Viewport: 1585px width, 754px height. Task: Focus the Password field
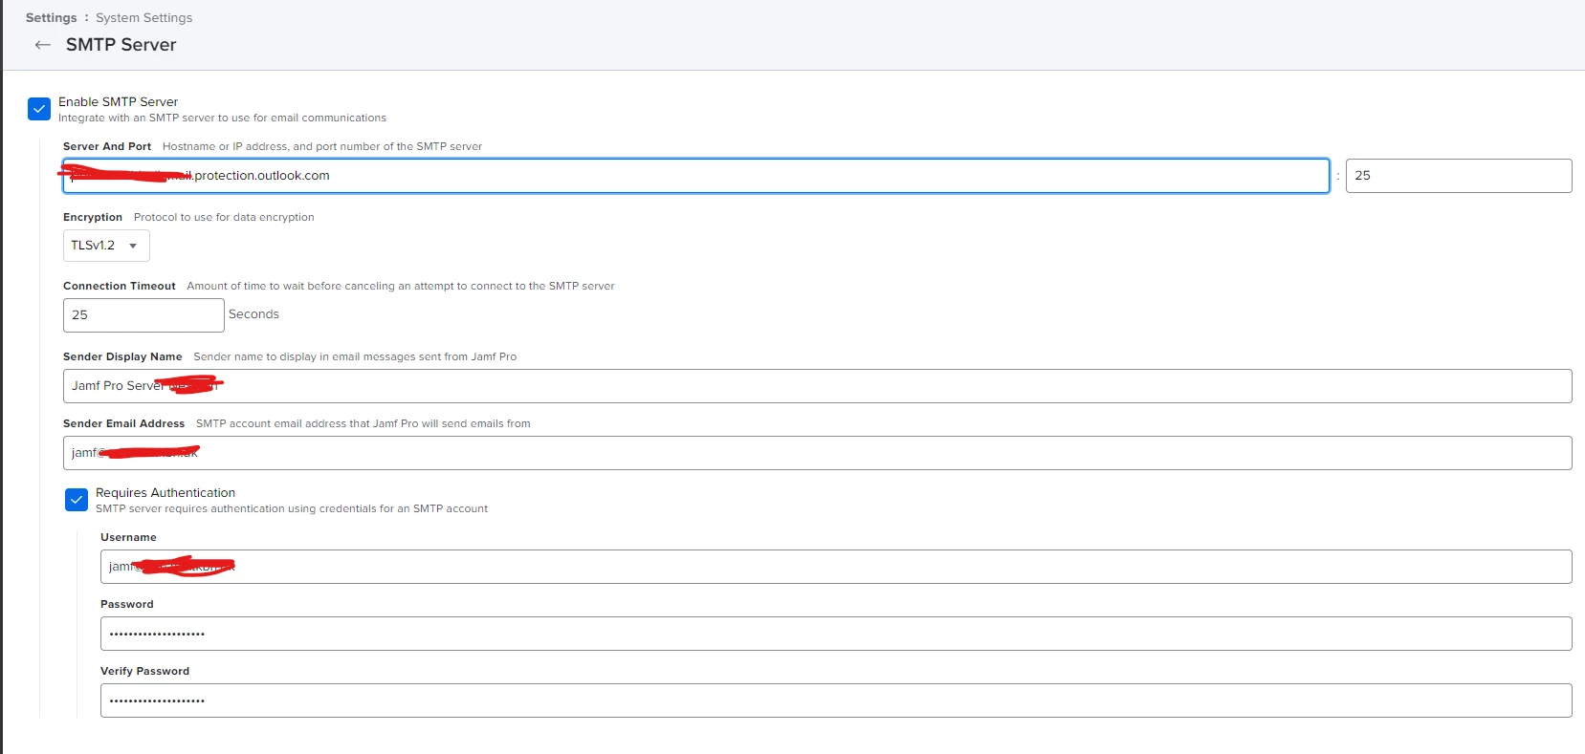836,634
